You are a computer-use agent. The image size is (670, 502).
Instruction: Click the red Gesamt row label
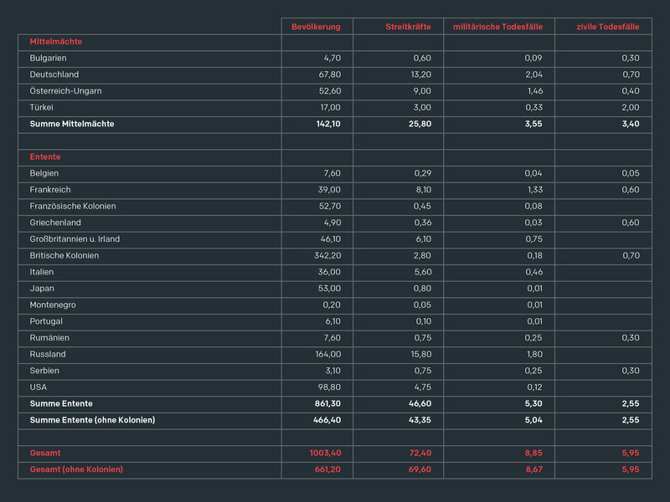pos(45,453)
